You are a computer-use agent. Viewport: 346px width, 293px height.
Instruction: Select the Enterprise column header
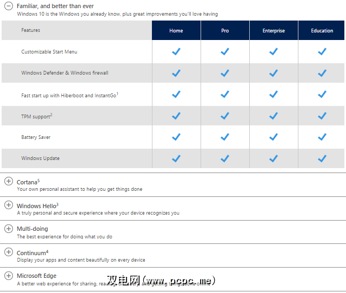[x=274, y=31]
